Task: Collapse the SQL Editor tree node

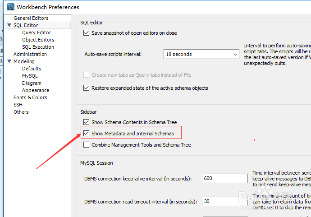Action: click(9, 25)
